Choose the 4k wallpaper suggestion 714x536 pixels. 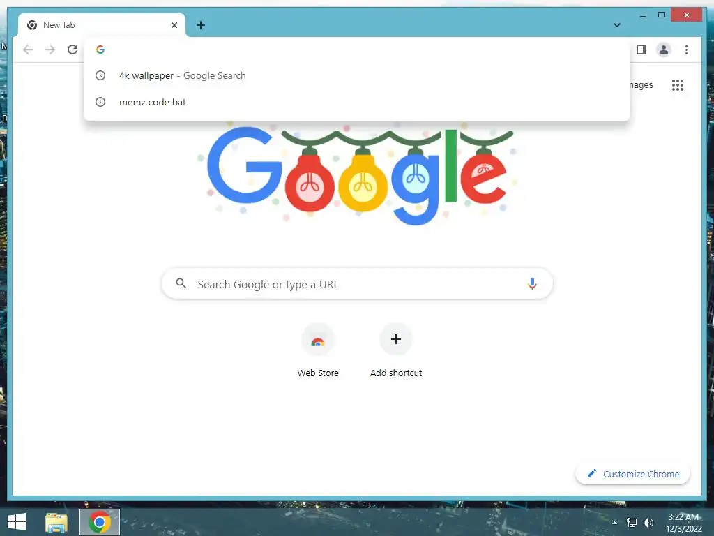[x=356, y=75]
